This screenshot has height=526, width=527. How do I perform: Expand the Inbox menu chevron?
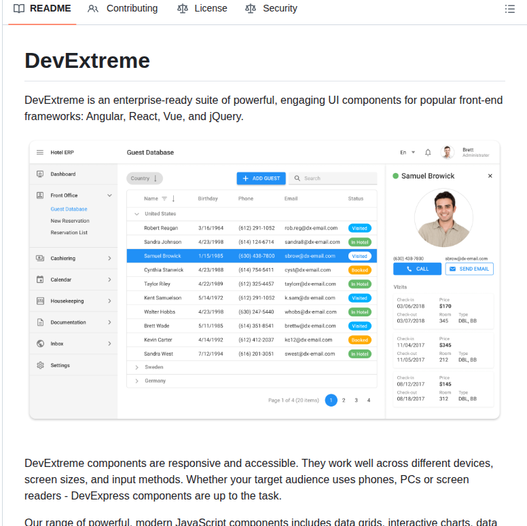point(109,343)
